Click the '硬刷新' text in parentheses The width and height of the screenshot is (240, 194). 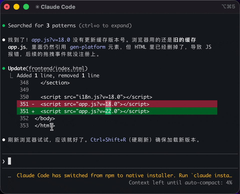[x=140, y=140]
